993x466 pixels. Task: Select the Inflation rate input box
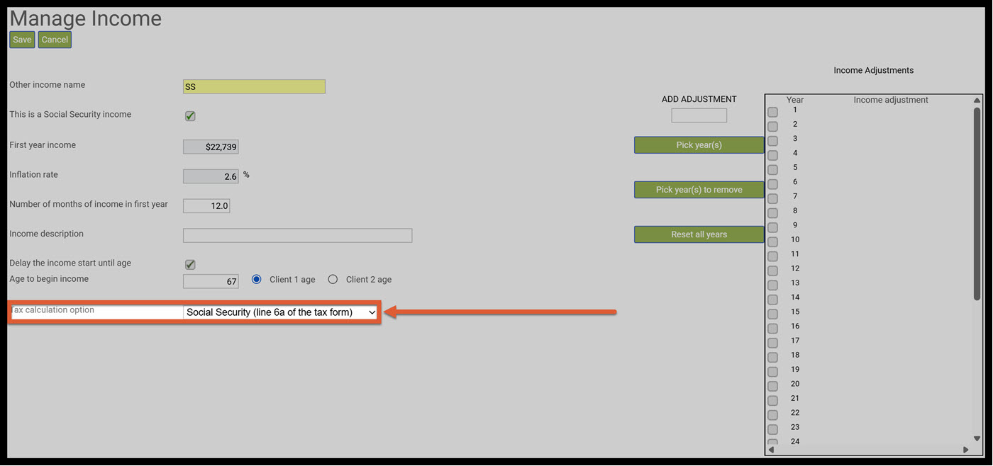211,176
